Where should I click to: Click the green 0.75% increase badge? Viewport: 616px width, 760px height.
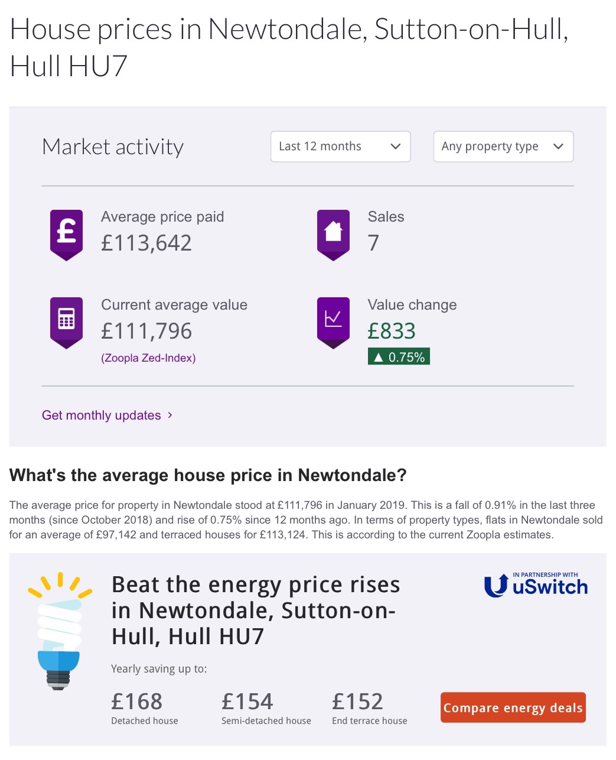(399, 357)
